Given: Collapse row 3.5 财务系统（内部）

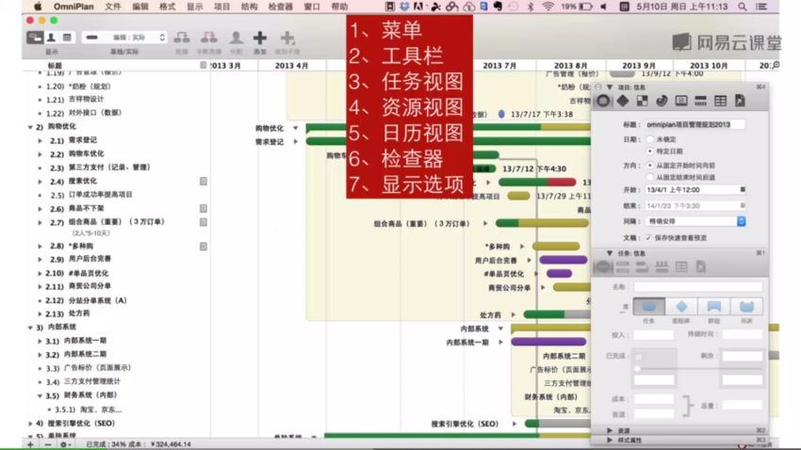Looking at the screenshot, I should (40, 395).
